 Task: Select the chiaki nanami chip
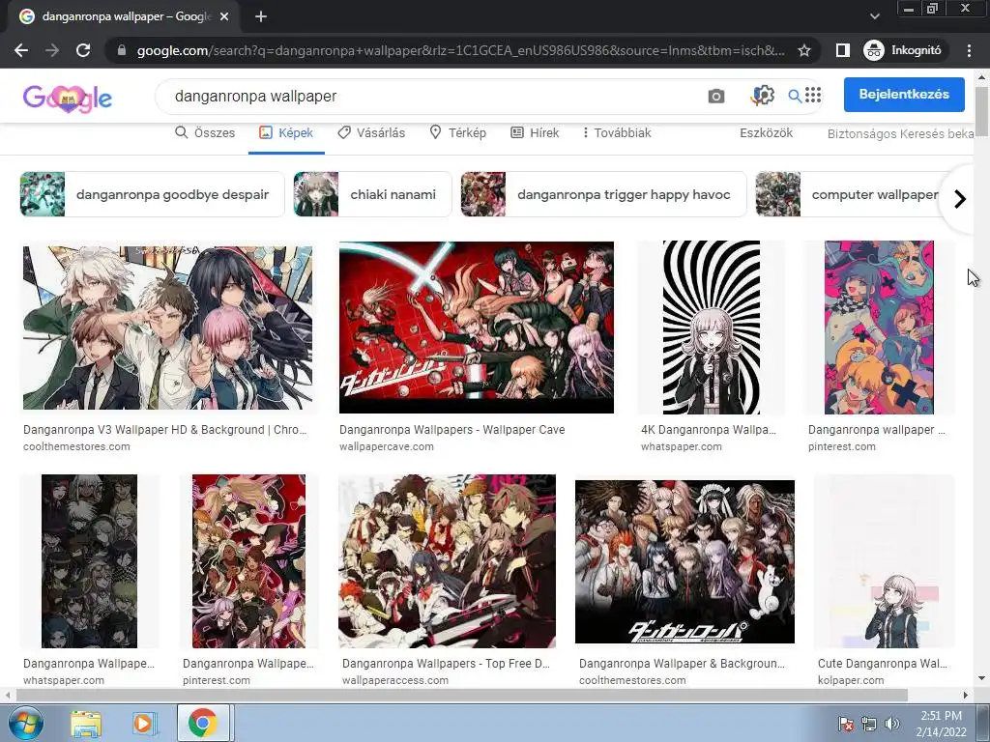pos(372,194)
